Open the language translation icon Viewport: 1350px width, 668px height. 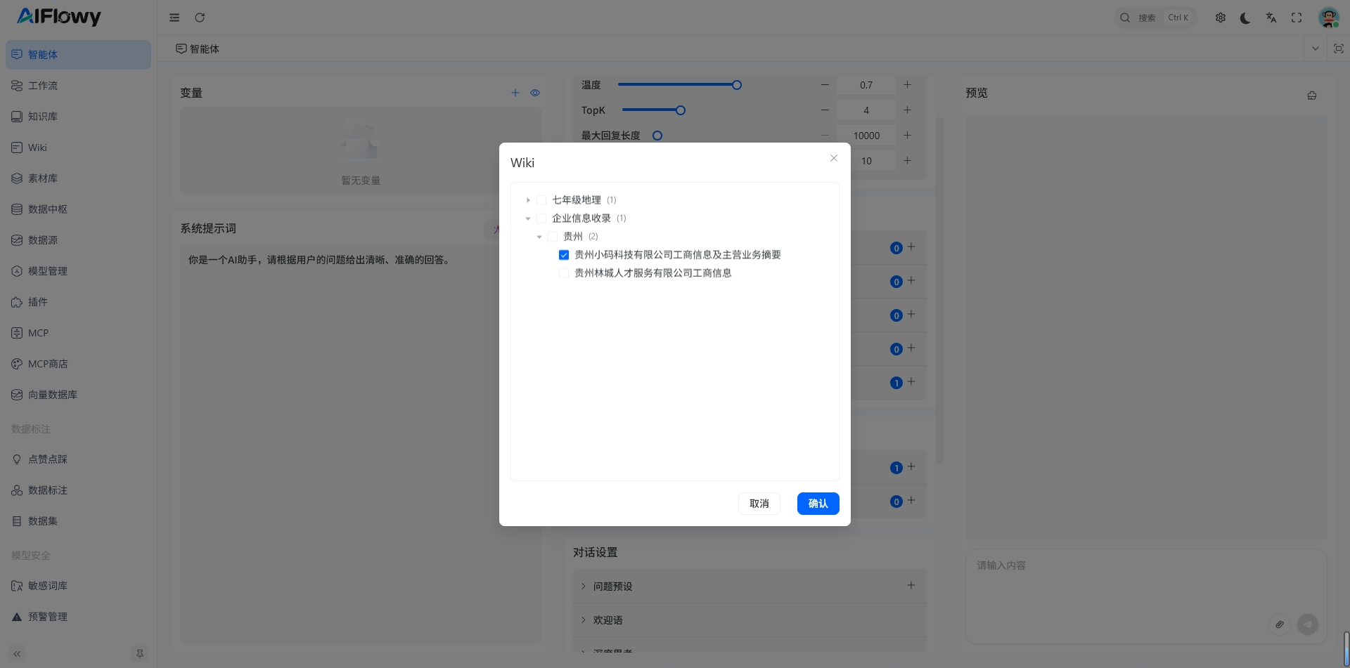[x=1271, y=18]
